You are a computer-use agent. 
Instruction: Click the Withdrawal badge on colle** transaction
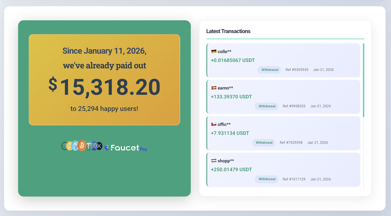click(x=269, y=70)
